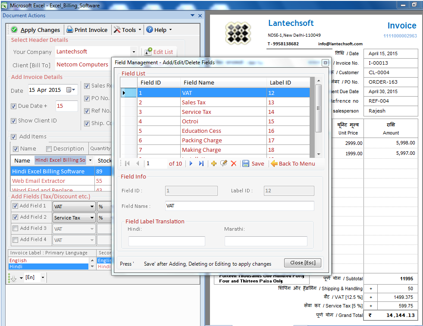Click the Field List scroll down arrow

pos(319,154)
